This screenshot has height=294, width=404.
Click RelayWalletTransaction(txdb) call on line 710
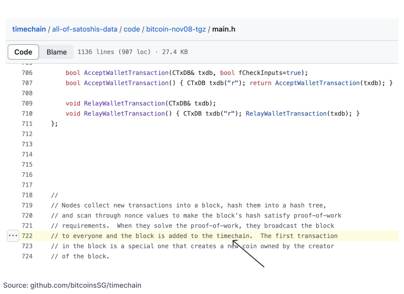[x=297, y=113]
